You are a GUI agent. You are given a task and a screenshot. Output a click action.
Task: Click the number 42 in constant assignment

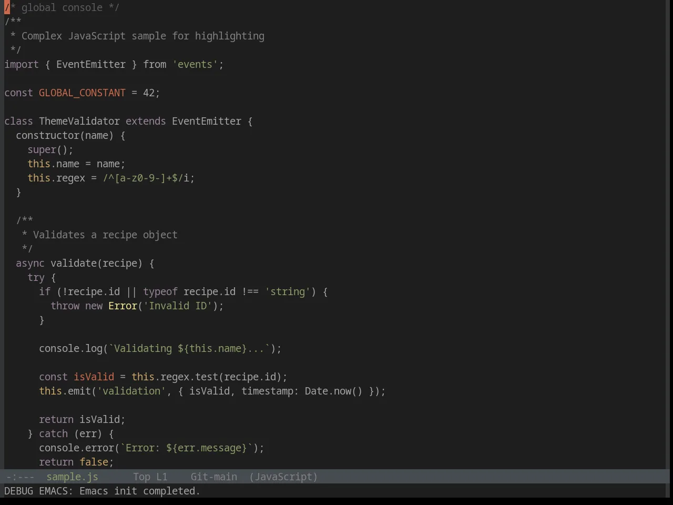(x=149, y=93)
